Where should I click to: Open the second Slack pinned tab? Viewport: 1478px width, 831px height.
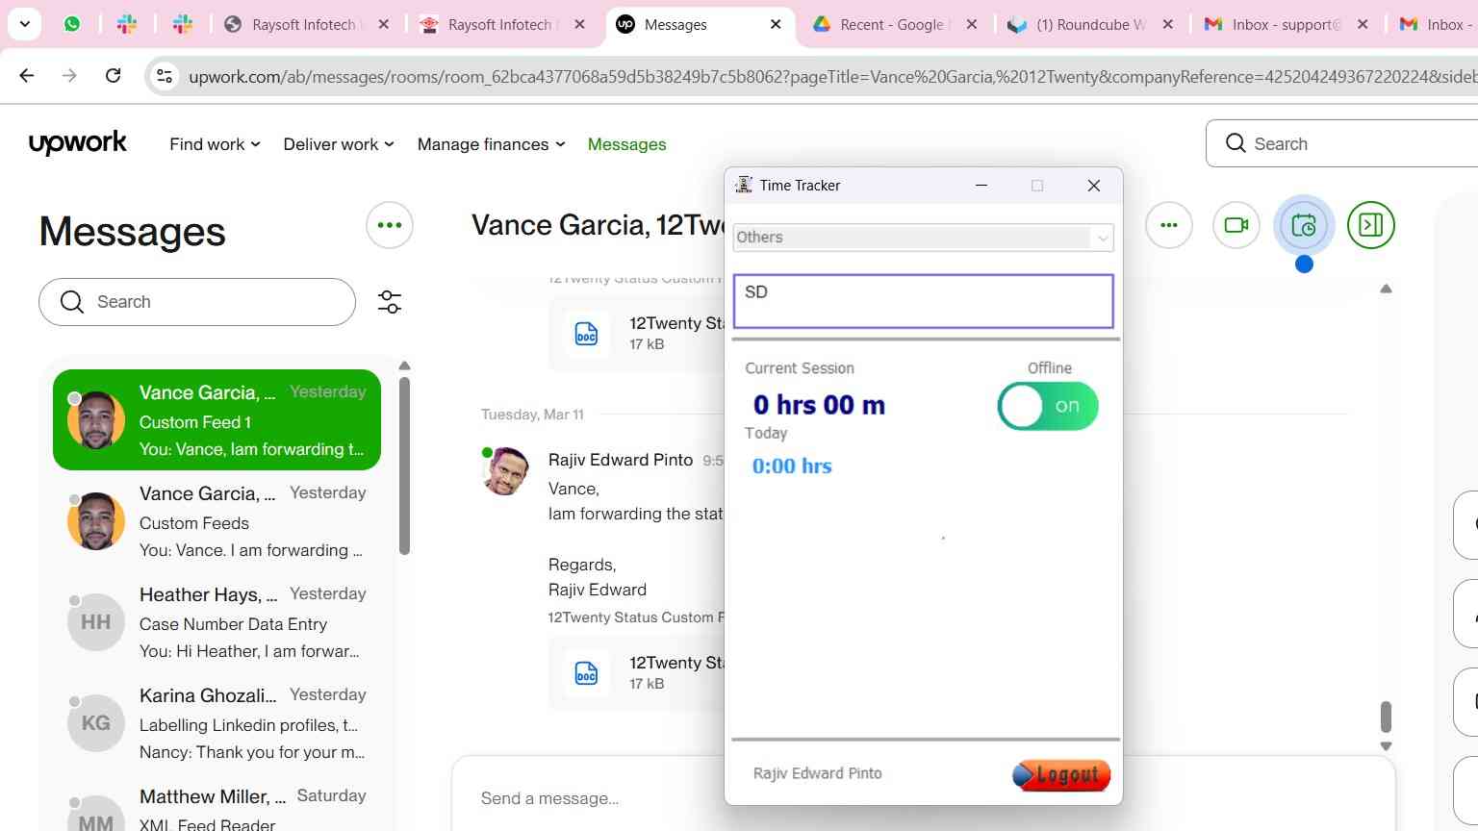click(x=183, y=24)
